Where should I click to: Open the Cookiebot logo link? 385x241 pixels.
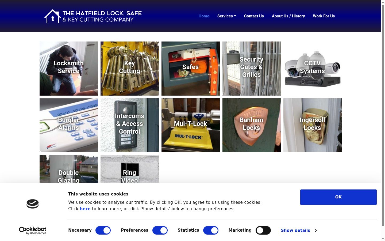pos(33,230)
